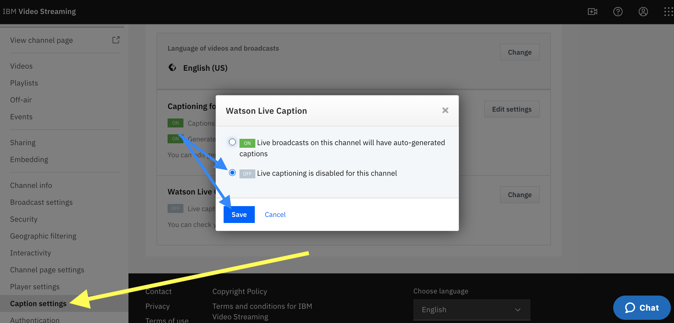The height and width of the screenshot is (323, 674).
Task: Open Sharing in the sidebar
Action: (23, 142)
